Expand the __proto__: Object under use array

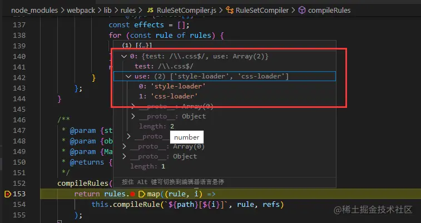tap(133, 116)
